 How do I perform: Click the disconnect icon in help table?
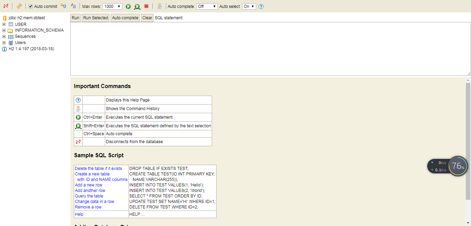[x=78, y=142]
